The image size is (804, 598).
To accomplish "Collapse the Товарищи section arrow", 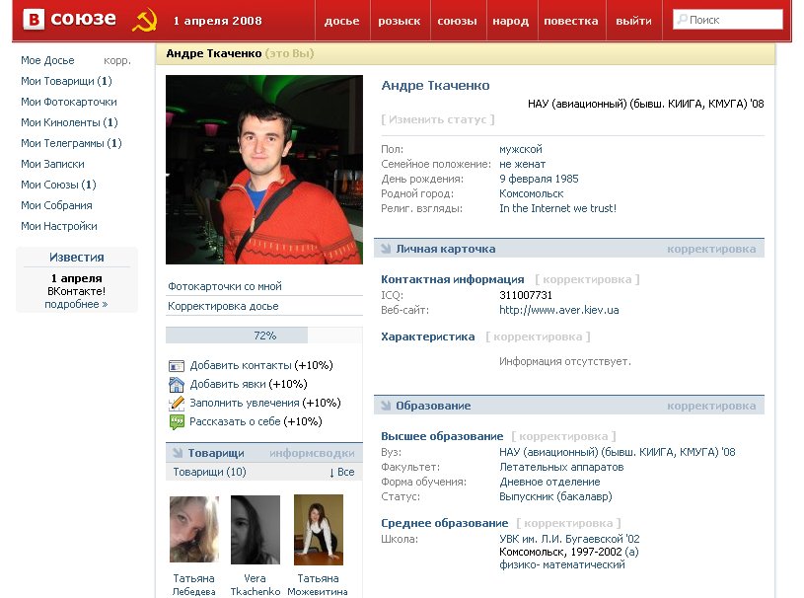I will tap(178, 454).
